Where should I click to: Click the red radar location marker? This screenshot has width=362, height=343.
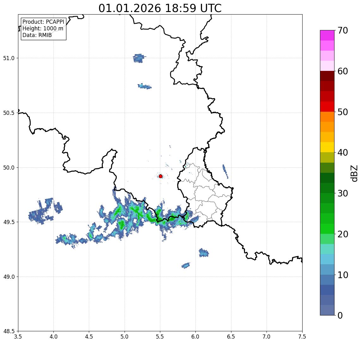tap(161, 176)
